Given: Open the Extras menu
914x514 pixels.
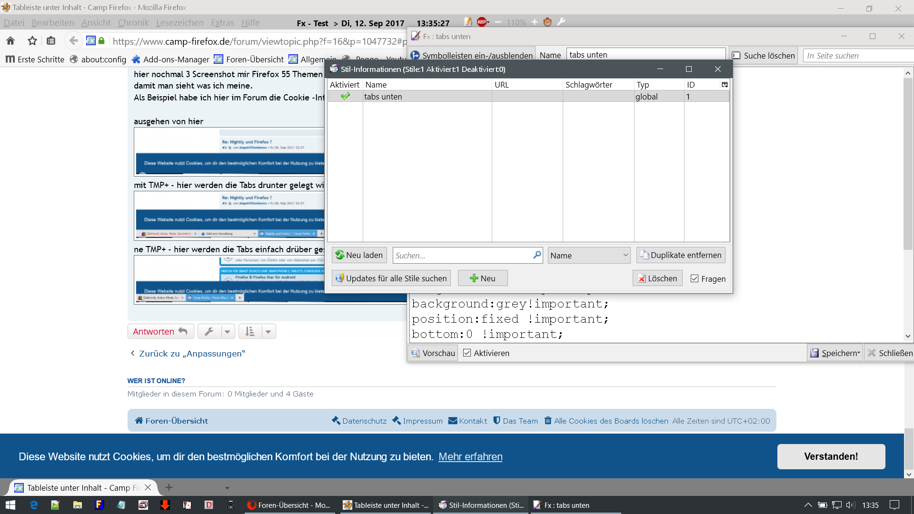Looking at the screenshot, I should (x=222, y=22).
